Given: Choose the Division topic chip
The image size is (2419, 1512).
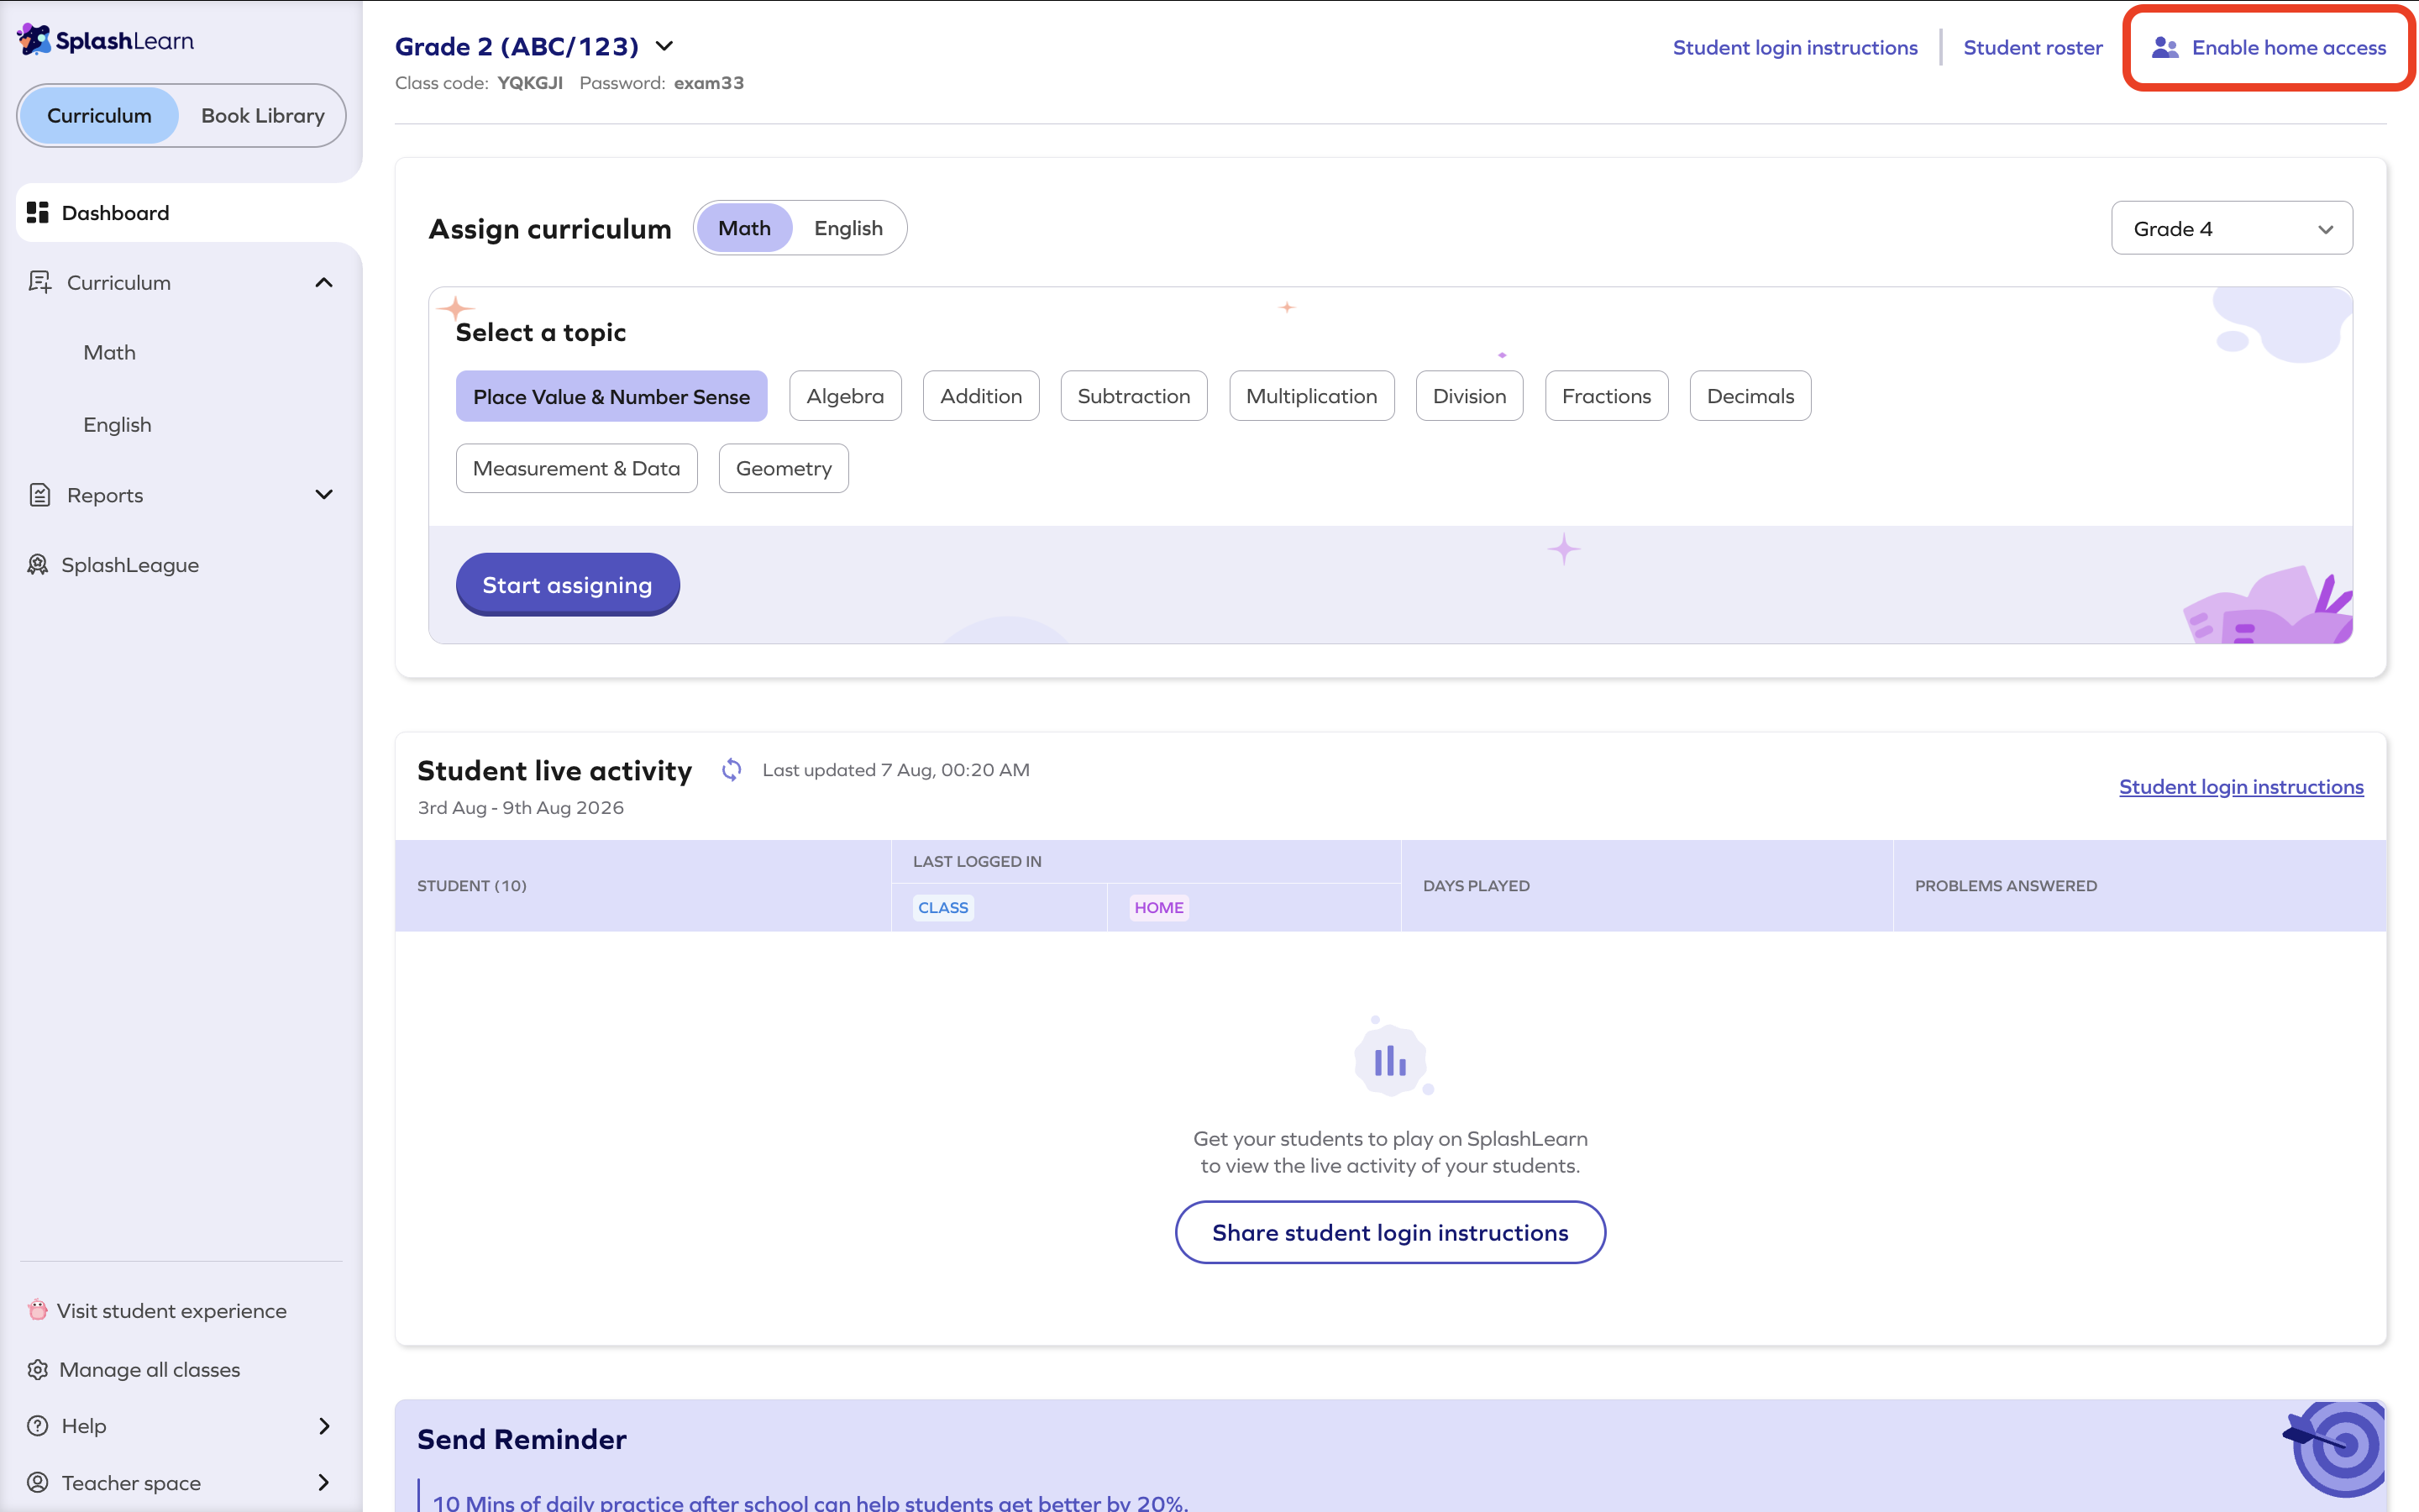Looking at the screenshot, I should (x=1469, y=396).
